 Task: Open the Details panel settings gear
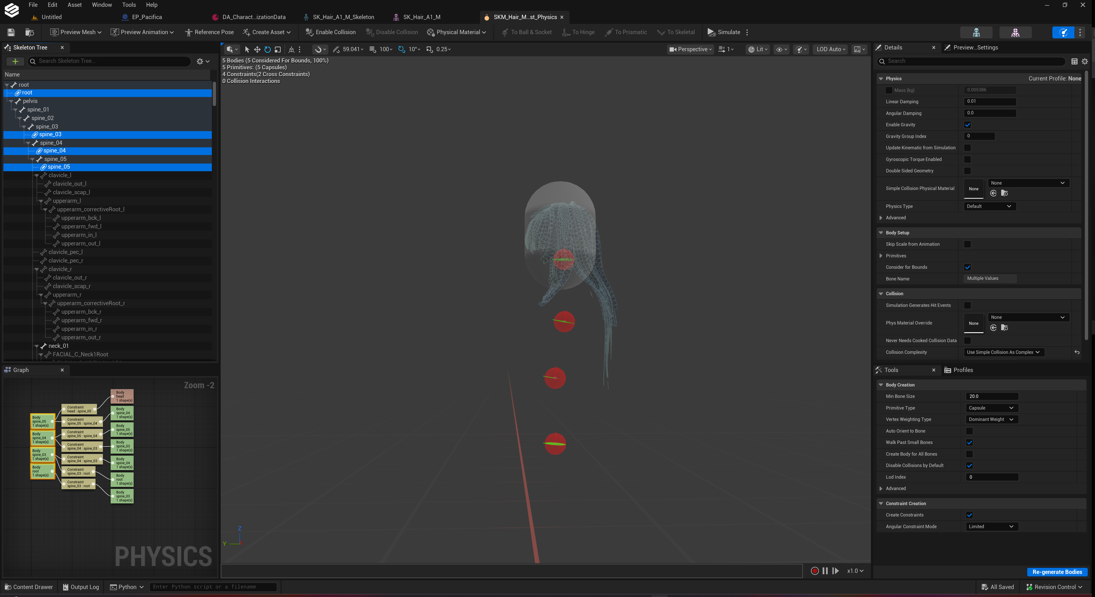click(x=1084, y=61)
